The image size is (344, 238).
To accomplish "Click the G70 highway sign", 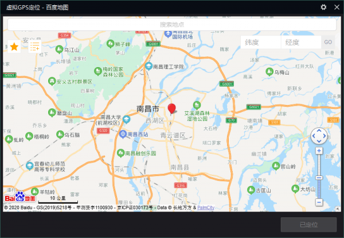I will point(231,120).
